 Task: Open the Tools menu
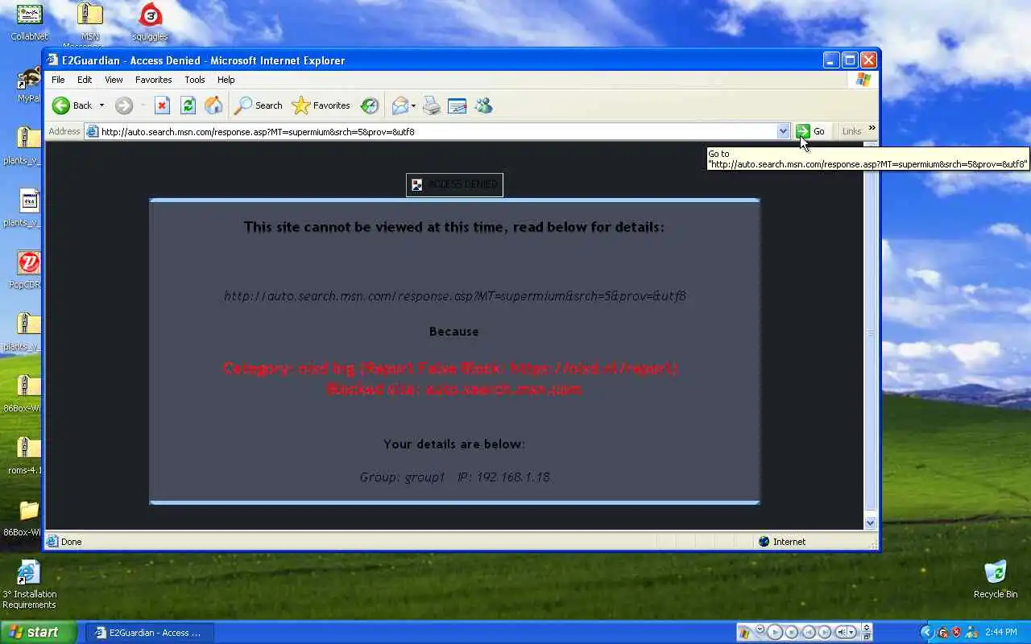point(195,80)
